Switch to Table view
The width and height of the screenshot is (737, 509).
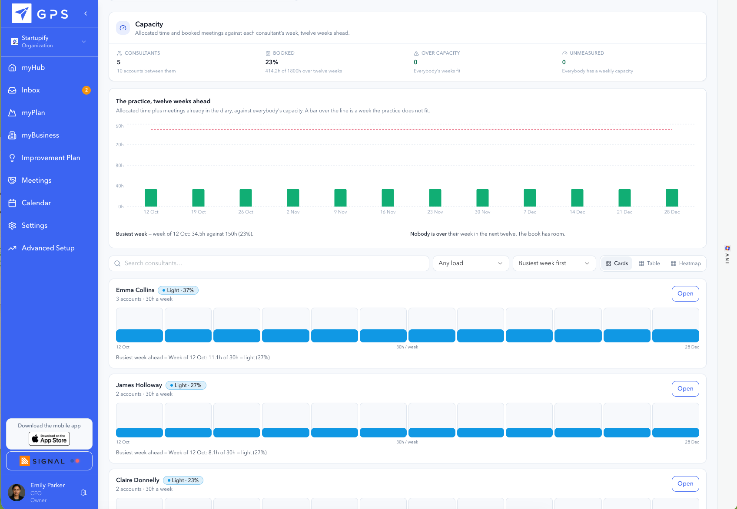pos(649,263)
